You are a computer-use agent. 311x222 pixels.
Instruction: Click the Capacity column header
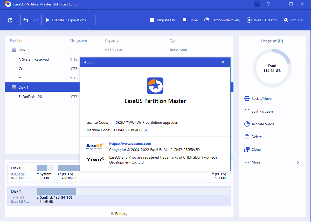112,41
